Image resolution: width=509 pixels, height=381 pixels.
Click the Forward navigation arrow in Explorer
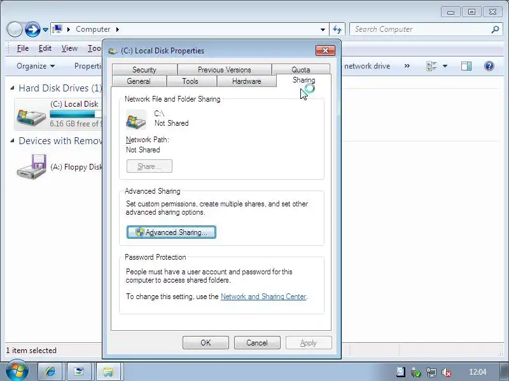[32, 29]
